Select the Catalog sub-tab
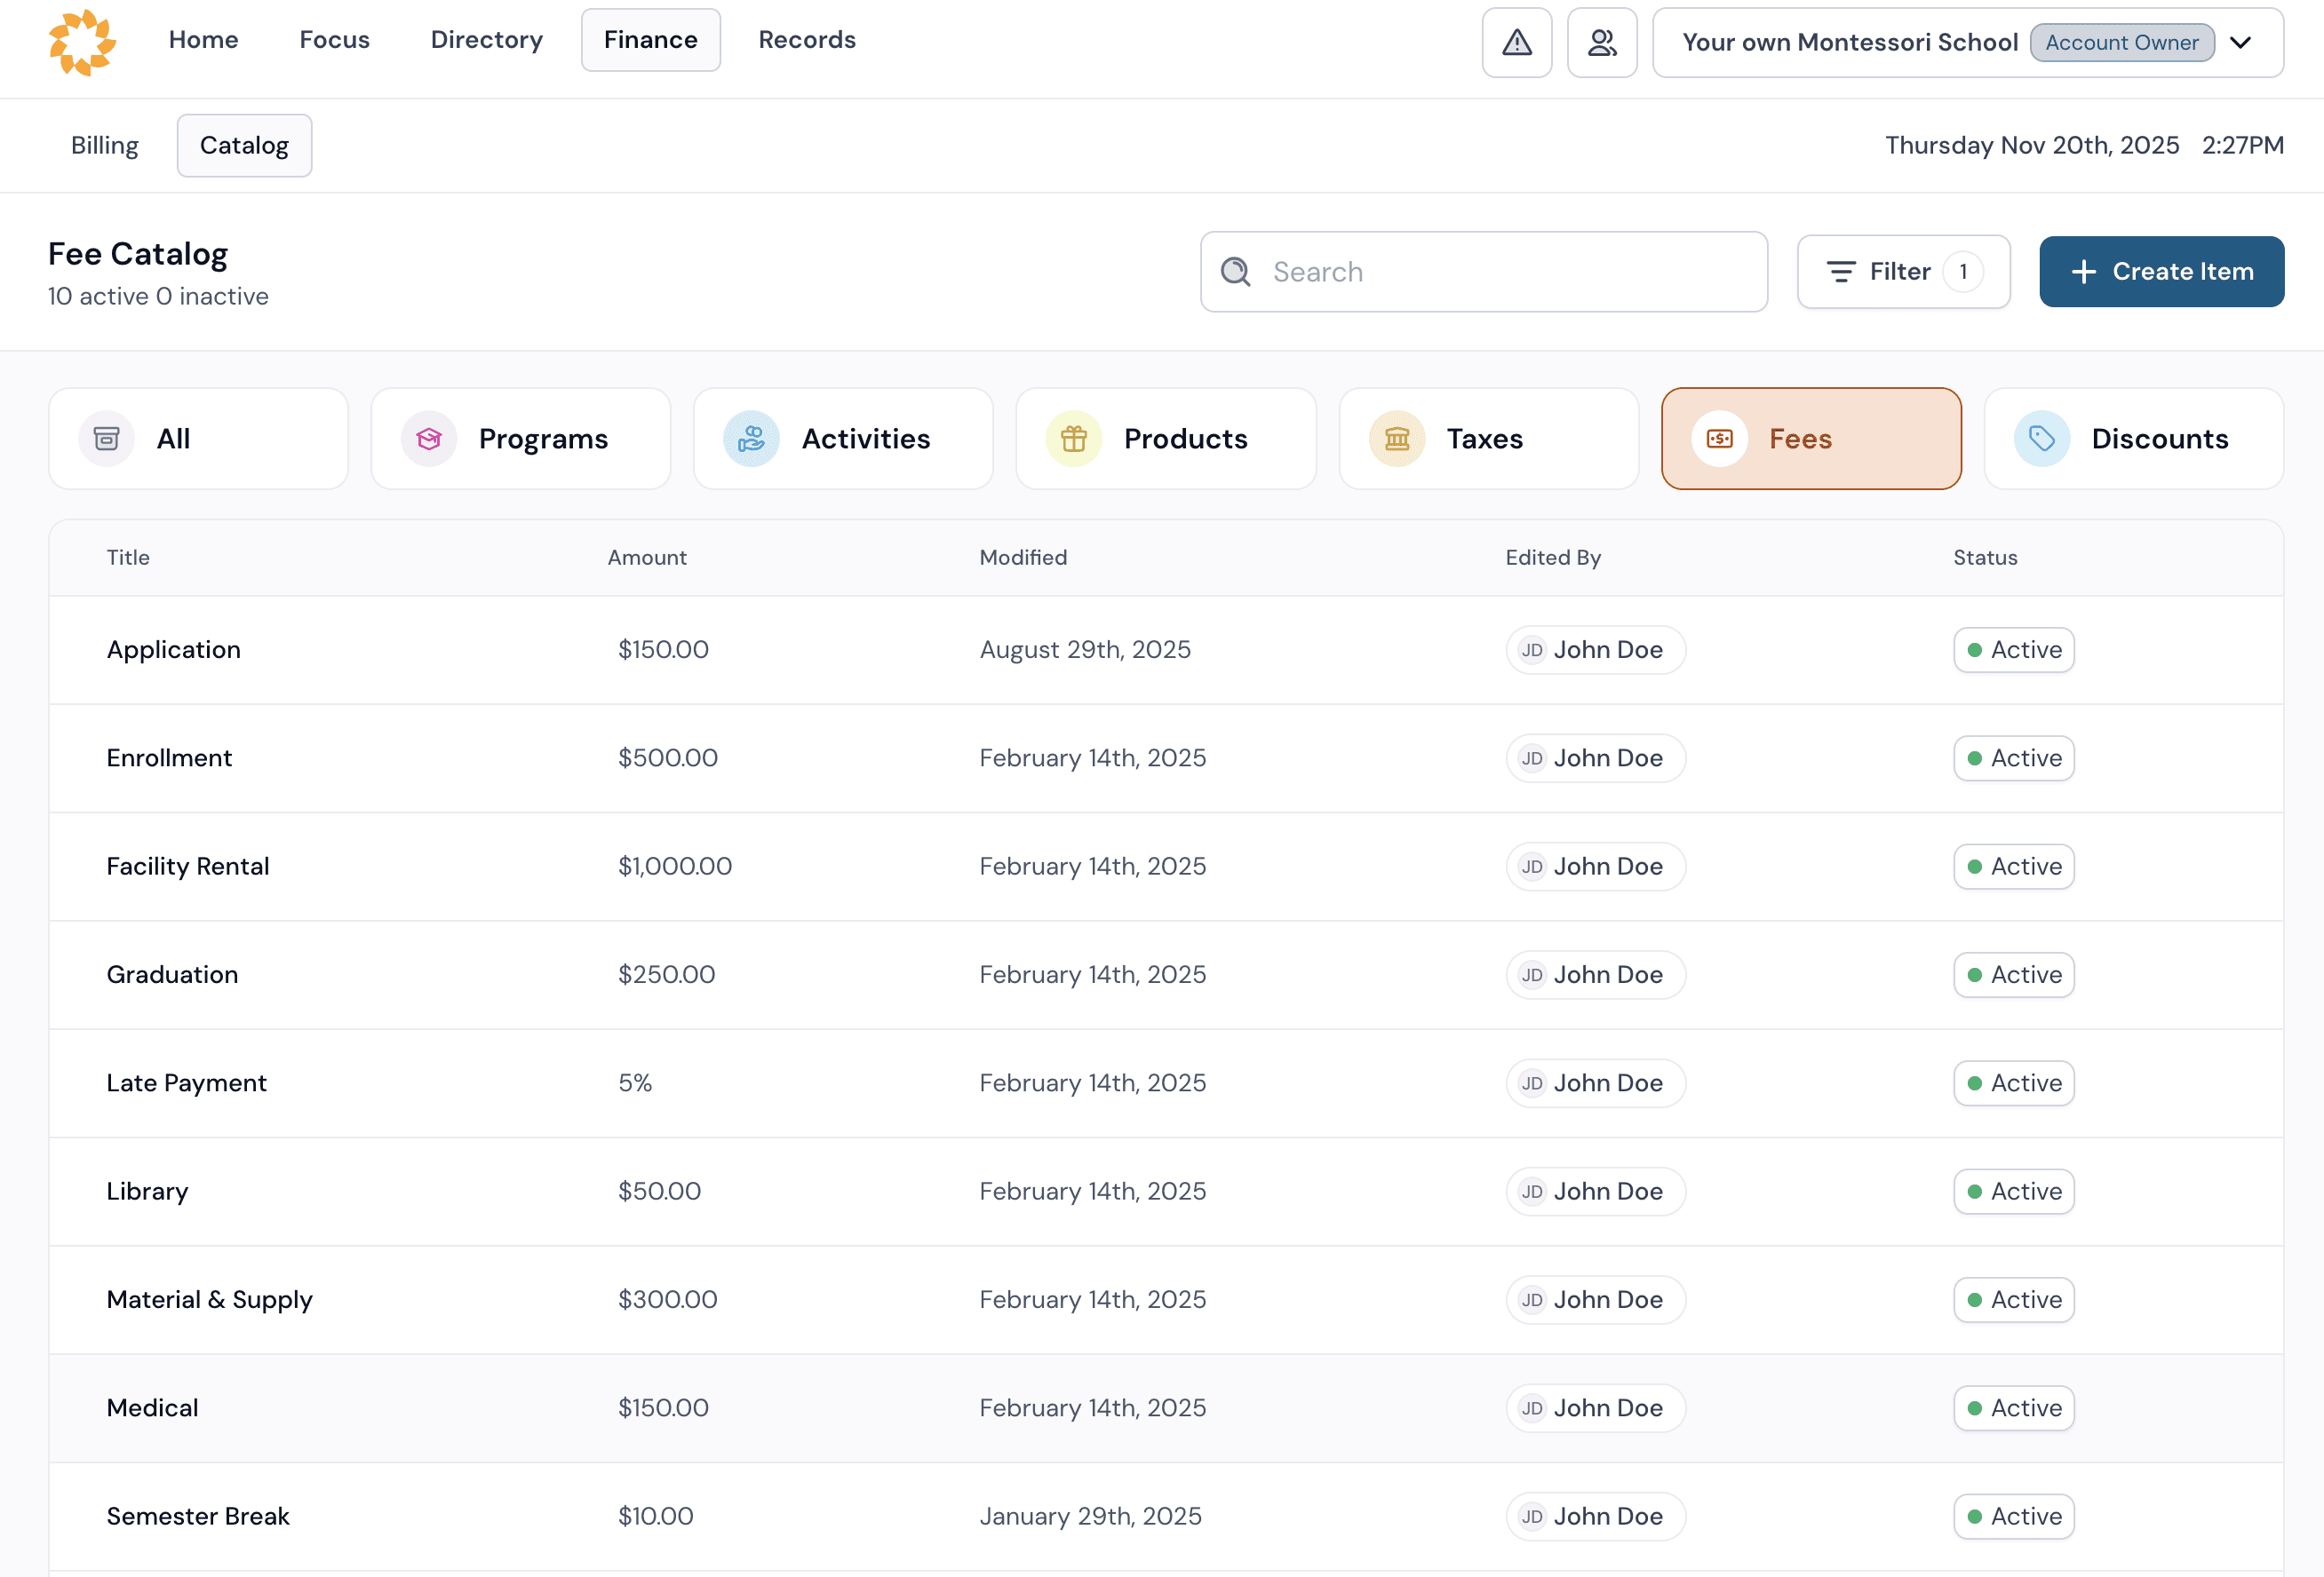 tap(244, 146)
